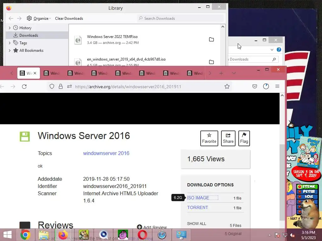The image size is (322, 241).
Task: Click the muted volume tray icon
Action: point(292,235)
